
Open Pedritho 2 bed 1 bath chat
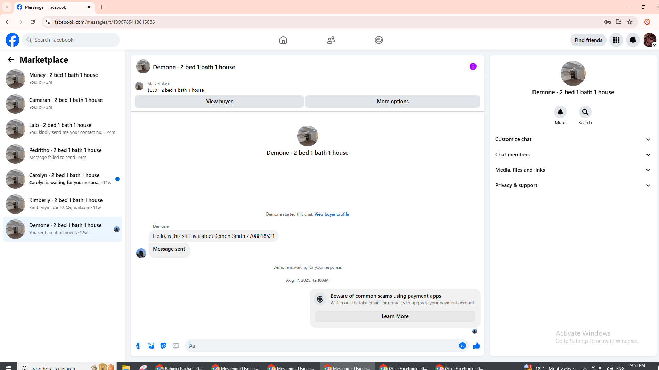[x=63, y=154]
